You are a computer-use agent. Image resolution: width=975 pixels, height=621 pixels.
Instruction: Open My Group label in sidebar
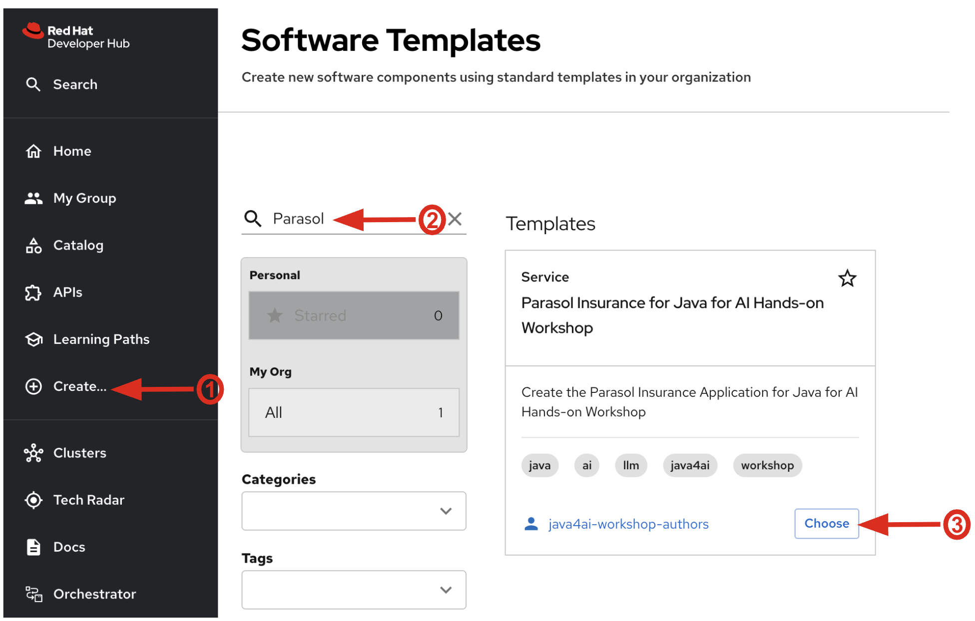click(x=85, y=198)
